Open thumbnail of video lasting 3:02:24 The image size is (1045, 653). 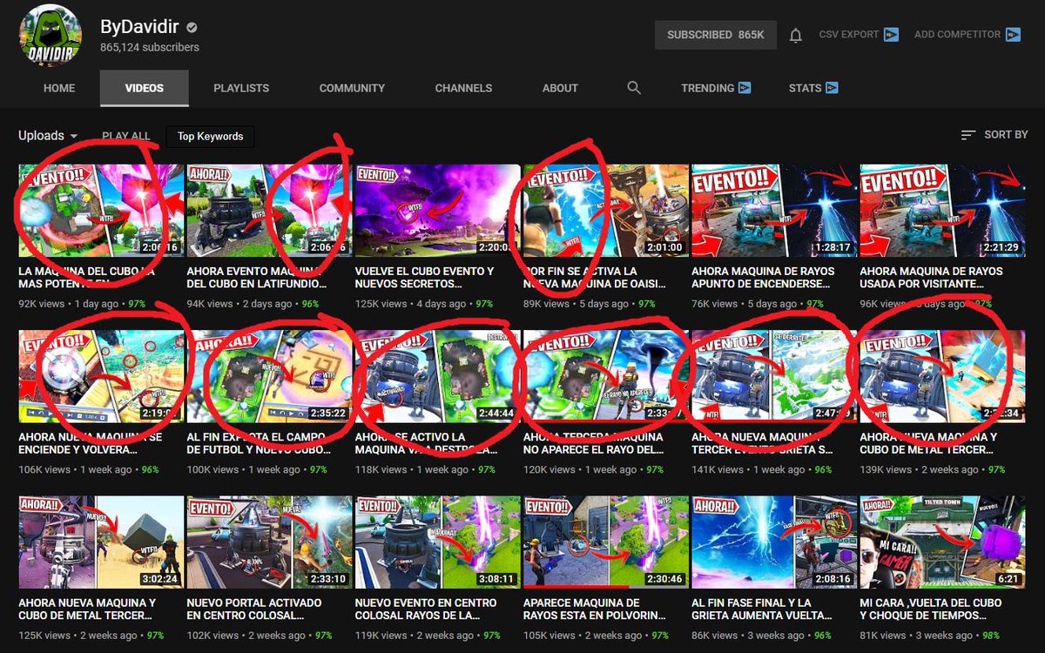tap(101, 542)
